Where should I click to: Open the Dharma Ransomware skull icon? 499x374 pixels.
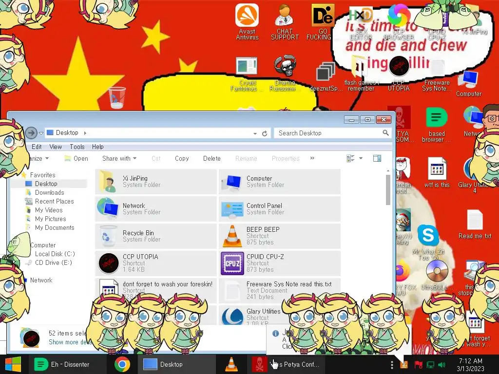click(x=285, y=73)
